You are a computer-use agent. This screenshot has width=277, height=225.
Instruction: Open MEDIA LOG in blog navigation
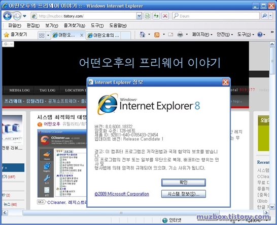coord(19,90)
